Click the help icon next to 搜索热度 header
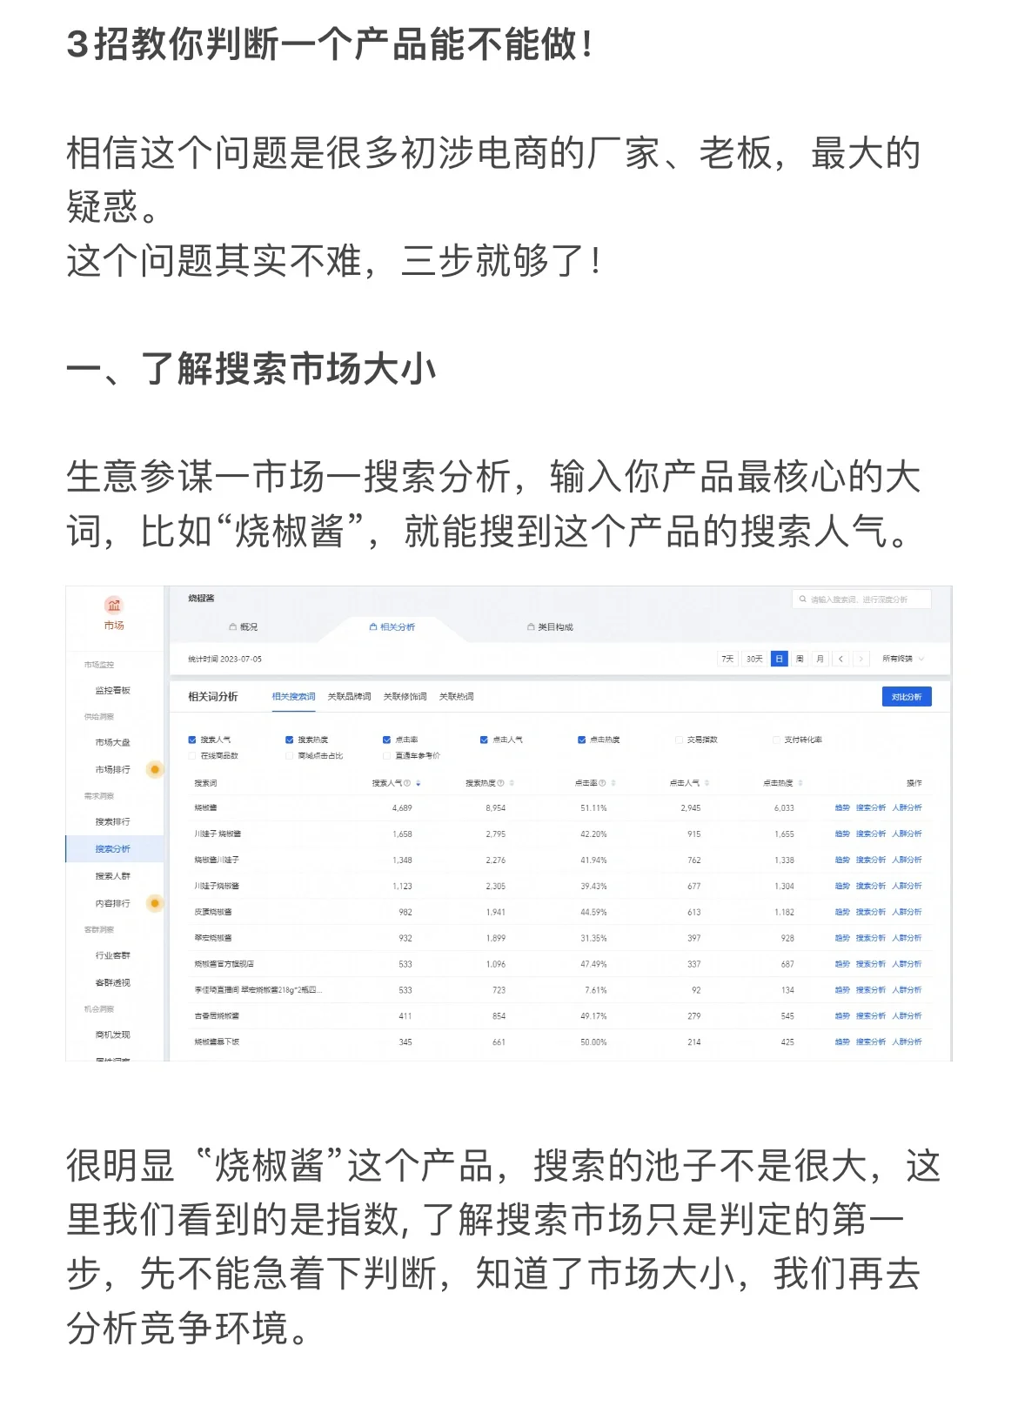Image resolution: width=1018 pixels, height=1413 pixels. [x=500, y=783]
